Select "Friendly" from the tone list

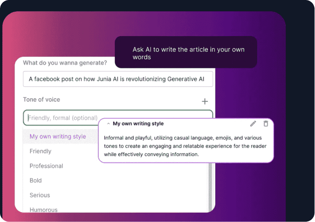tap(40, 151)
